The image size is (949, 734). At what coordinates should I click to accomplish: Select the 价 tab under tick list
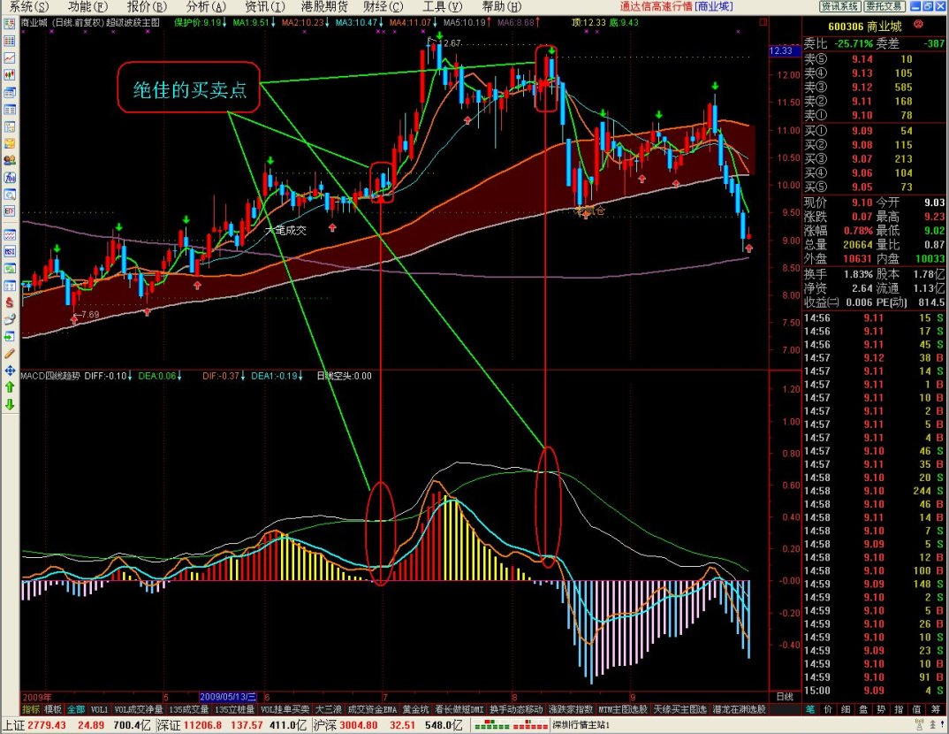(x=828, y=709)
